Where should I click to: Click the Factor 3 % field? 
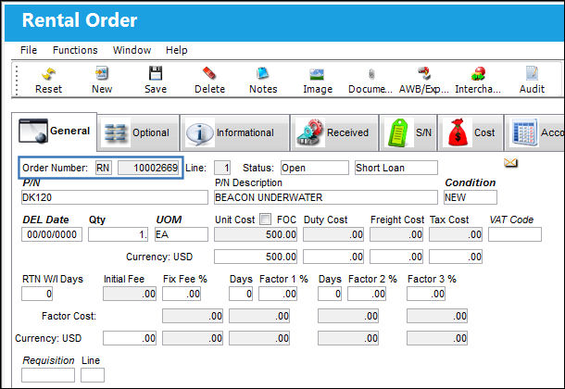(426, 294)
